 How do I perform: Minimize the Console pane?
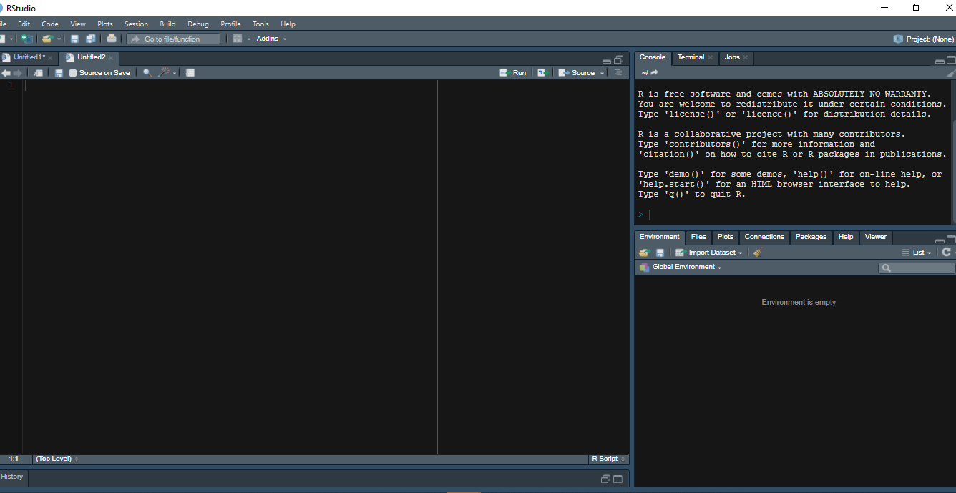coord(940,62)
